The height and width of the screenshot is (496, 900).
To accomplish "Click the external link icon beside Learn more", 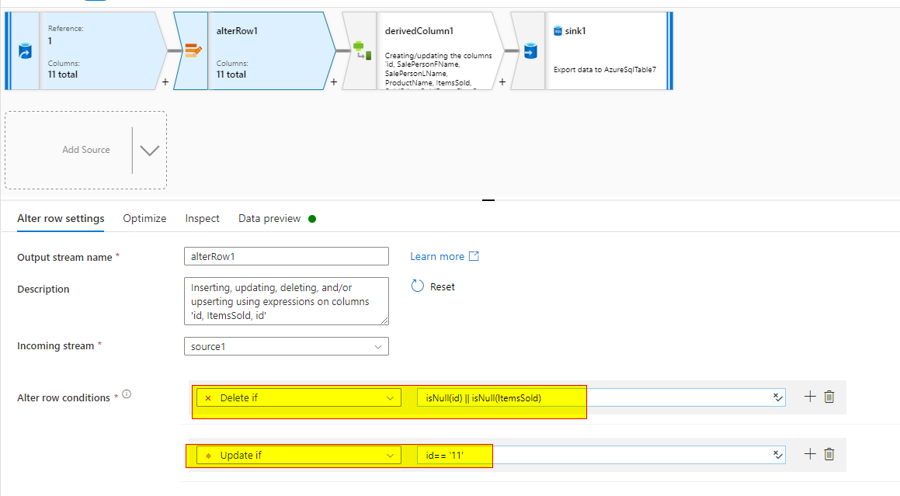I will [x=474, y=255].
